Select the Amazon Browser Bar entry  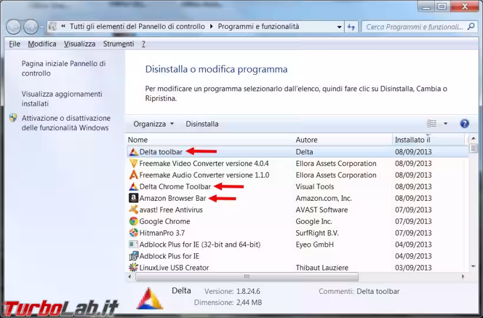173,198
